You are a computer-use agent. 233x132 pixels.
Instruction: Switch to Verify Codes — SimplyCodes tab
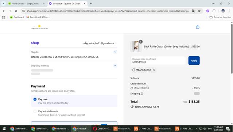tap(27, 4)
